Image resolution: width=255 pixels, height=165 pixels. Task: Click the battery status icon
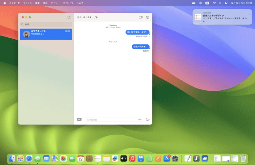[x=194, y=3]
